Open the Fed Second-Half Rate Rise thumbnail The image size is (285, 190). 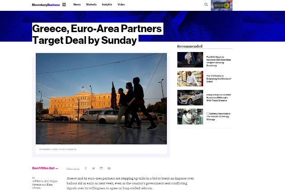click(x=190, y=60)
